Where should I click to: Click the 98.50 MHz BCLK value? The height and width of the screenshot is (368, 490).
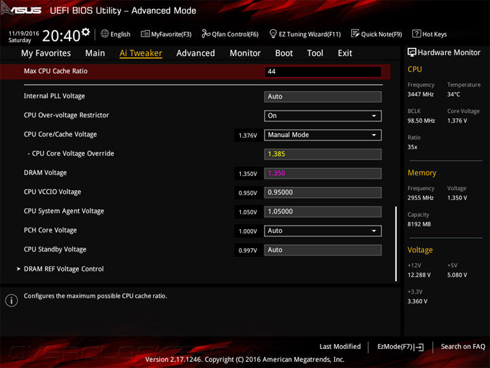pos(421,121)
